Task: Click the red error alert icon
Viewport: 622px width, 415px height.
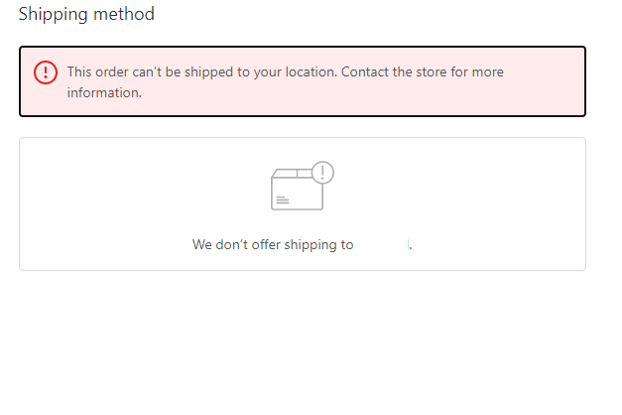Action: [x=46, y=72]
